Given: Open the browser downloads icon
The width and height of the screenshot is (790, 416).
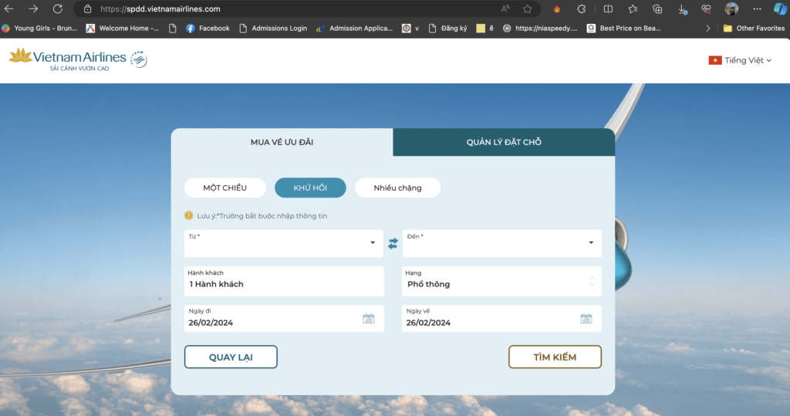Looking at the screenshot, I should pos(682,9).
